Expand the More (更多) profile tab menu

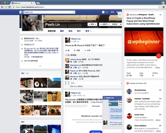tap(88, 31)
